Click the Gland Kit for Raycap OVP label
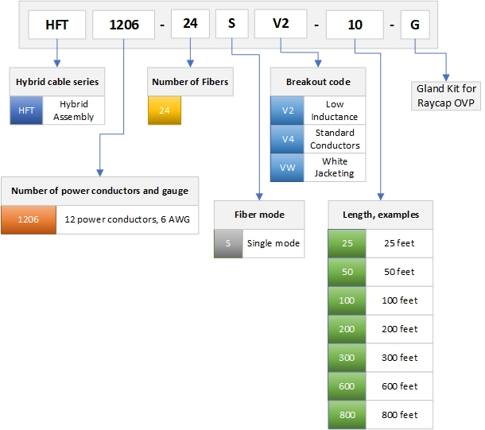485x430 pixels. tap(446, 94)
